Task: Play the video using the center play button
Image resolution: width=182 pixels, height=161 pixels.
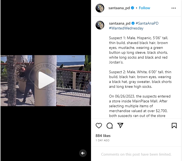Action: pos(46,80)
